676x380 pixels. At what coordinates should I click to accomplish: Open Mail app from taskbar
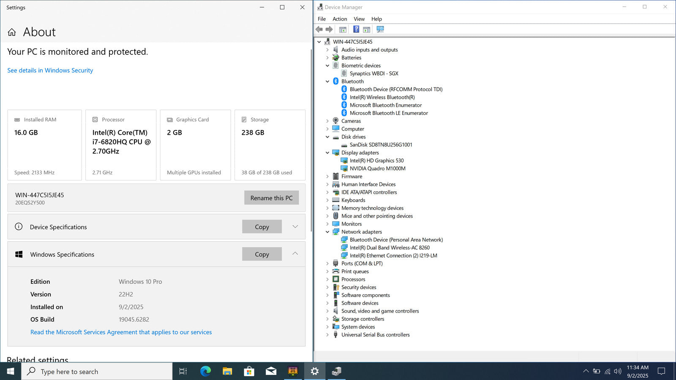tap(271, 371)
